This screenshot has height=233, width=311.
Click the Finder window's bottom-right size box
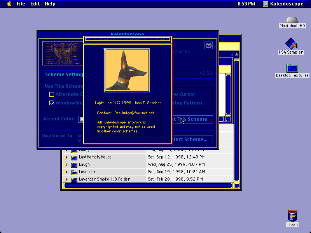pyautogui.click(x=237, y=186)
